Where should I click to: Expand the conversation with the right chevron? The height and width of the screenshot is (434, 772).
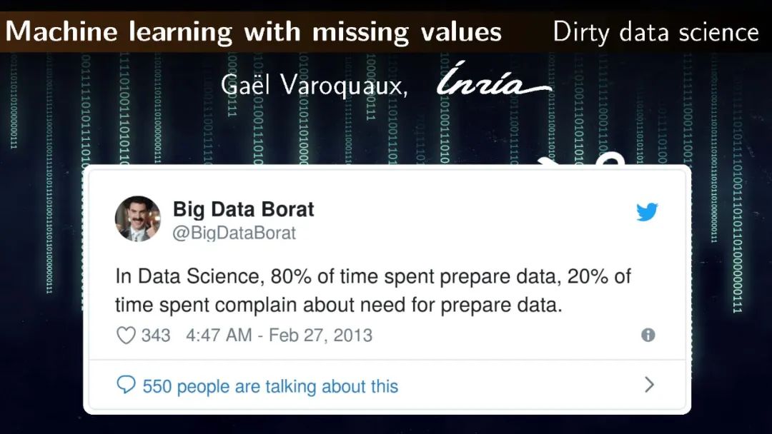649,385
